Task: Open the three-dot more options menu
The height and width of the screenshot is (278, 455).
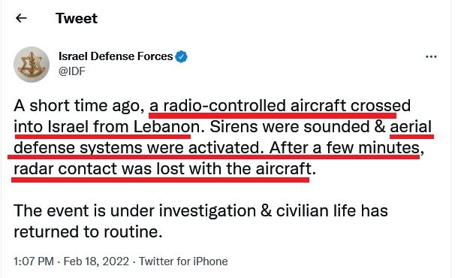Action: [x=431, y=57]
